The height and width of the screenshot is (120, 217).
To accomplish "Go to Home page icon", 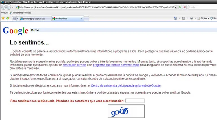I will (175, 18).
